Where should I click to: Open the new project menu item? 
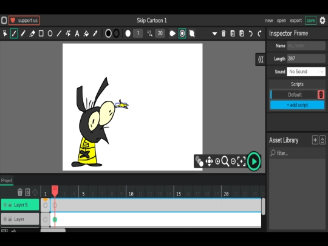269,21
